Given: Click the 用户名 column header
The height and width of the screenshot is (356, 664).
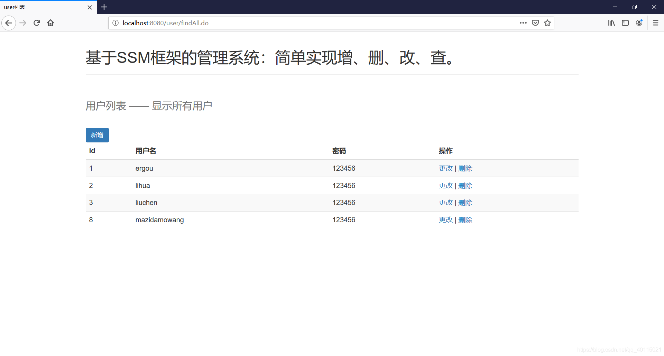Looking at the screenshot, I should (x=146, y=151).
